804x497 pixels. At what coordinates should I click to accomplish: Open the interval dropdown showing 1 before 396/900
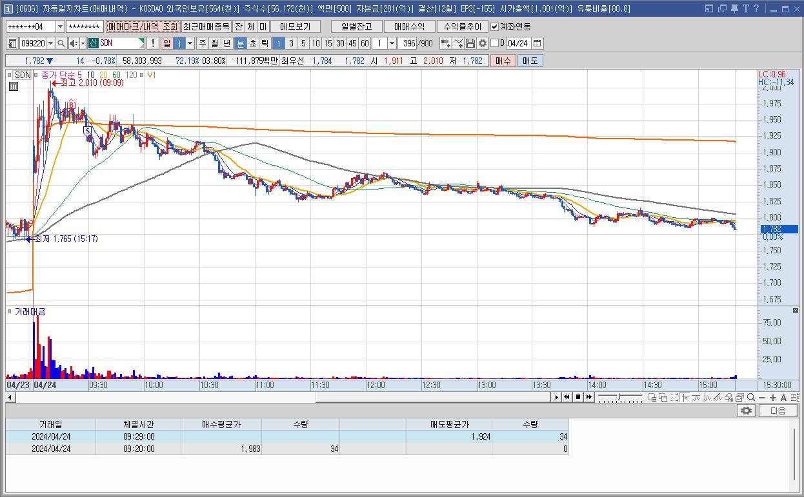click(x=392, y=43)
